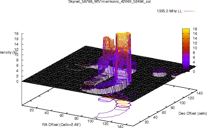Click tick 60 on the Dec Offset axis
The image size is (207, 128).
point(164,112)
